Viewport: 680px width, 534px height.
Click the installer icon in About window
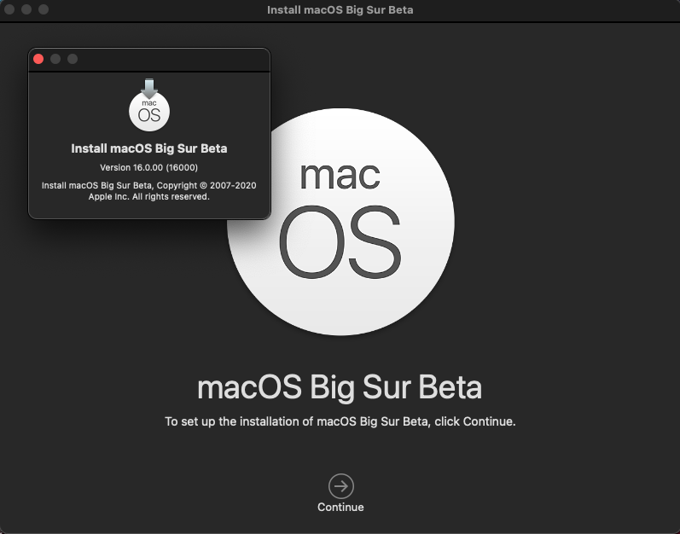point(149,105)
